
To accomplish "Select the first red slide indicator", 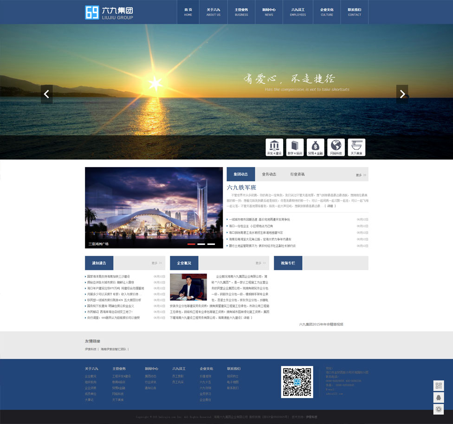I will tap(191, 244).
